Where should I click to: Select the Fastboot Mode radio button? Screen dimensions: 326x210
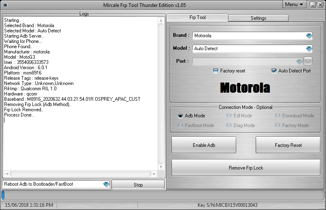[x=180, y=125]
